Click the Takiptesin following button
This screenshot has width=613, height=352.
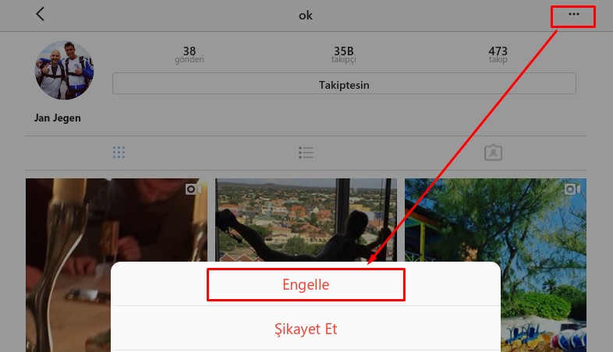point(344,83)
